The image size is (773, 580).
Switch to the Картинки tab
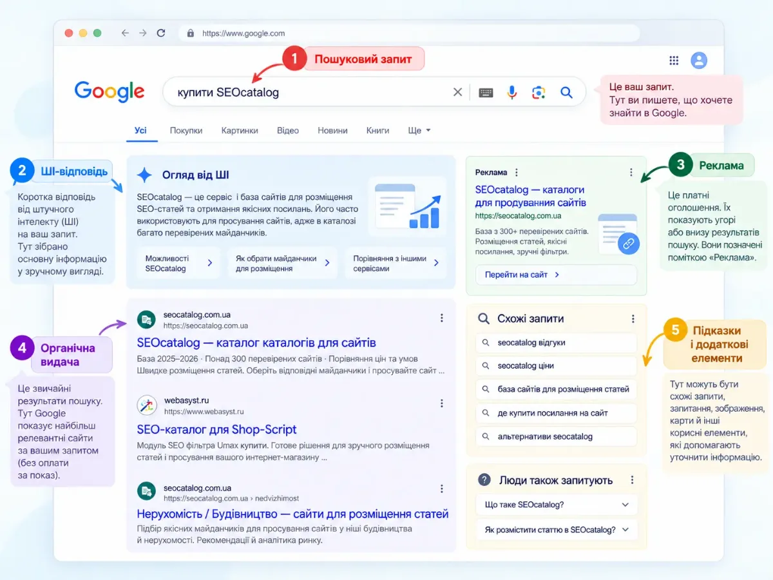[x=240, y=130]
